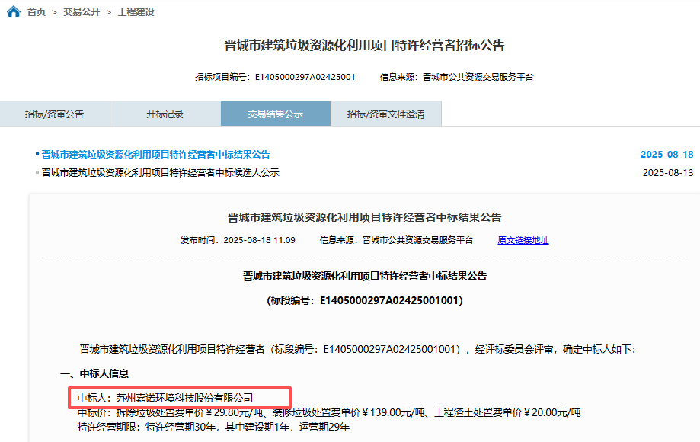Viewport: 700px width, 442px height.
Task: Click the 2025-08-18 date entry
Action: [x=667, y=154]
